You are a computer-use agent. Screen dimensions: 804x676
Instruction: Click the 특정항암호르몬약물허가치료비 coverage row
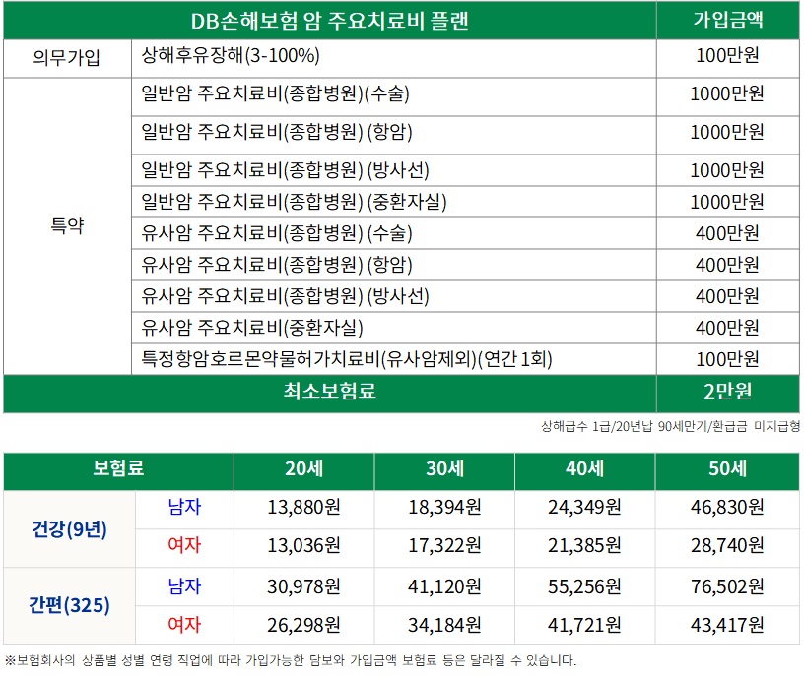(346, 358)
